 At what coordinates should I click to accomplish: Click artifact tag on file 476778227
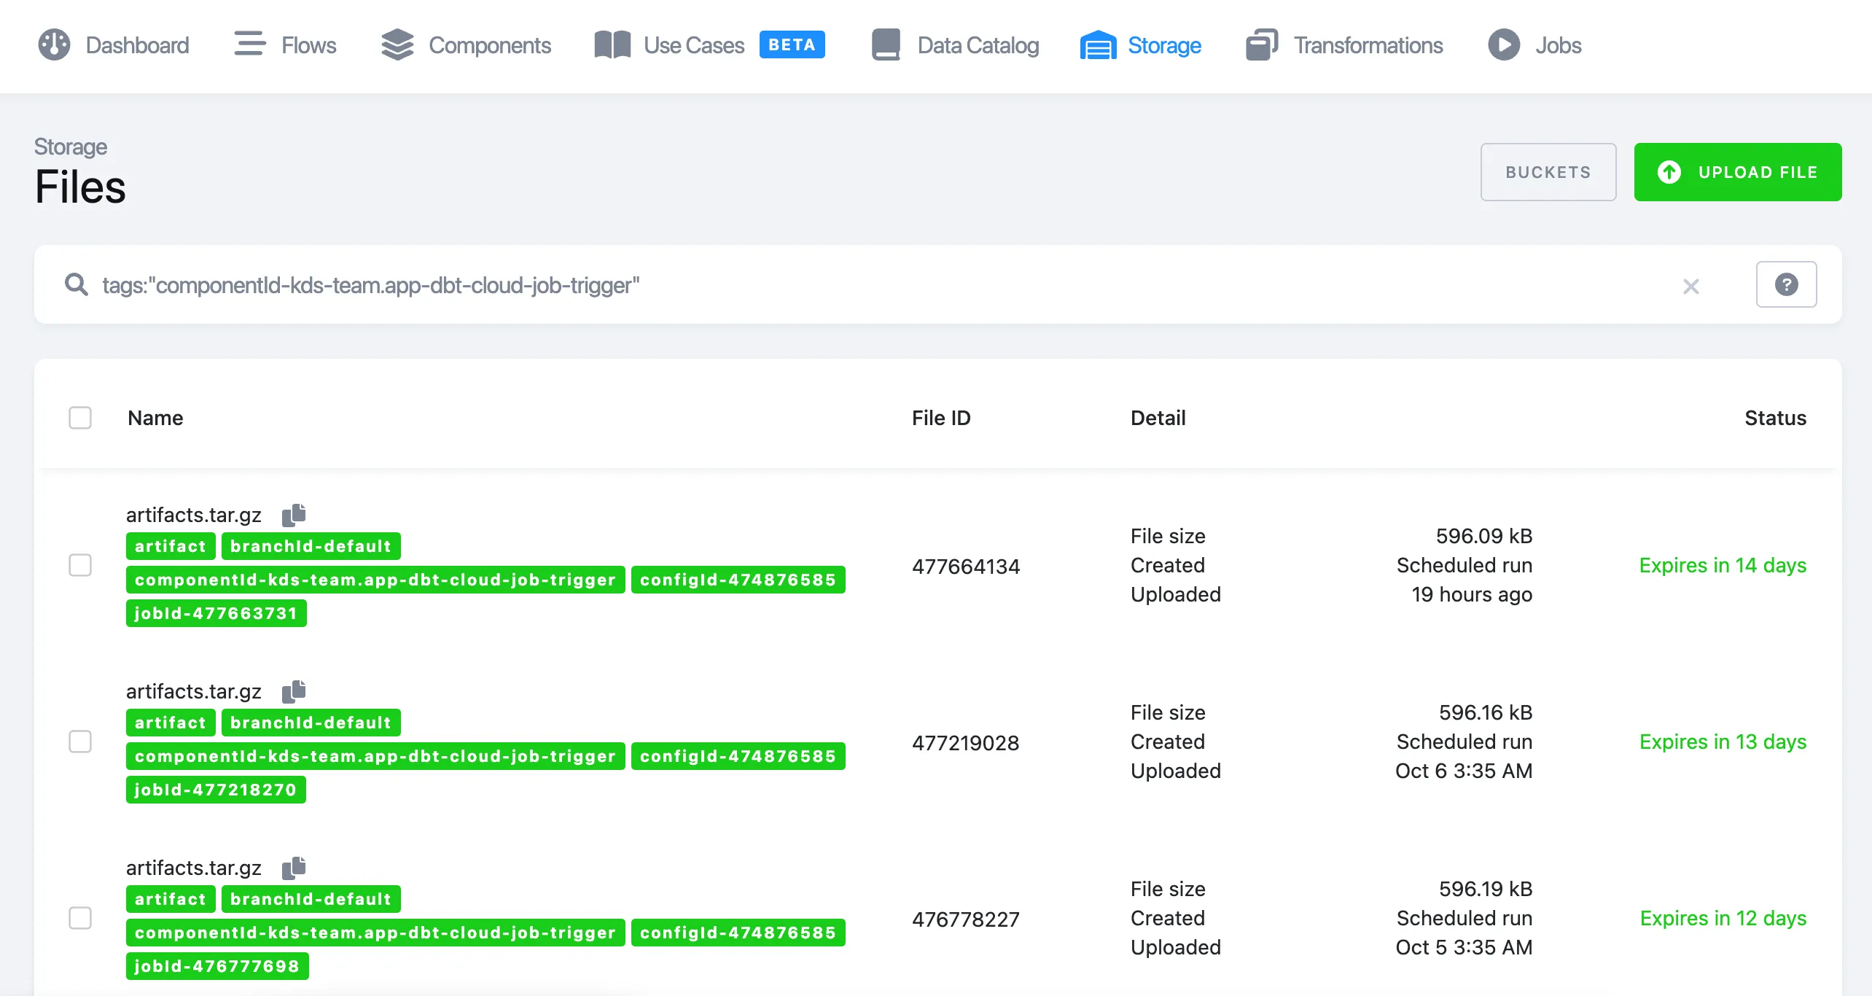(171, 899)
